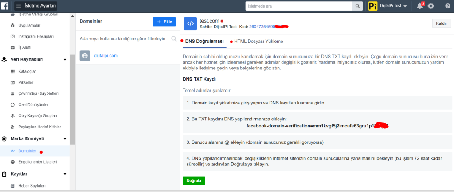This screenshot has height=192, width=454.
Task: Switch to the HTML Dosyası Yükleme tab
Action: 258,42
